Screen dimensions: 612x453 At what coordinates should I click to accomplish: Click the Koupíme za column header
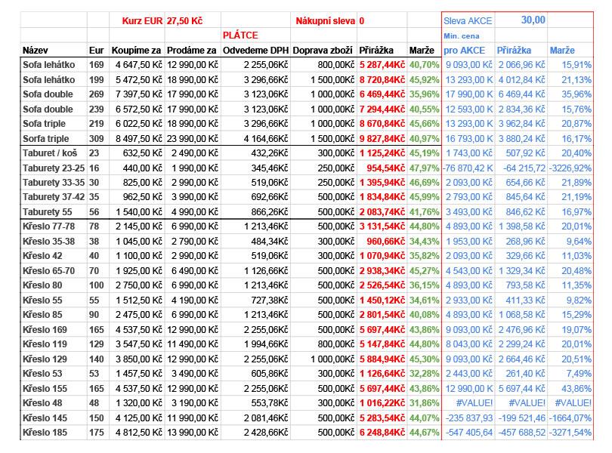tap(136, 51)
